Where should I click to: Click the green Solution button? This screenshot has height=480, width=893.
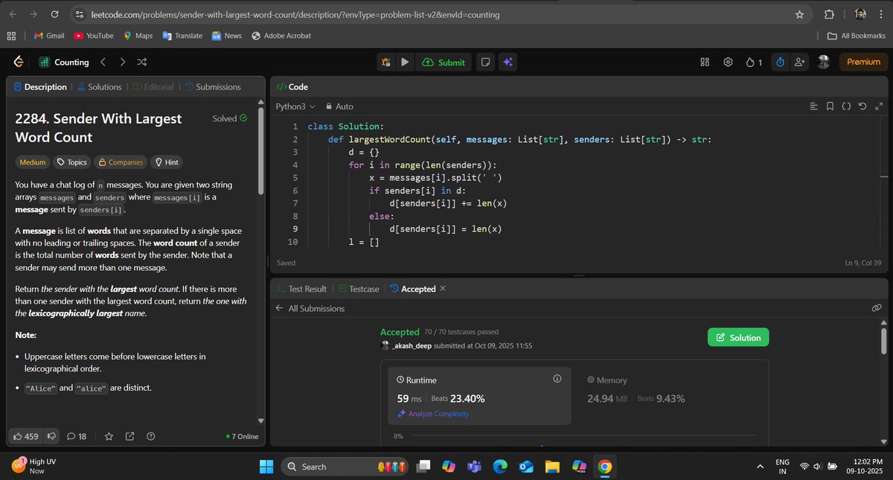[x=738, y=338]
